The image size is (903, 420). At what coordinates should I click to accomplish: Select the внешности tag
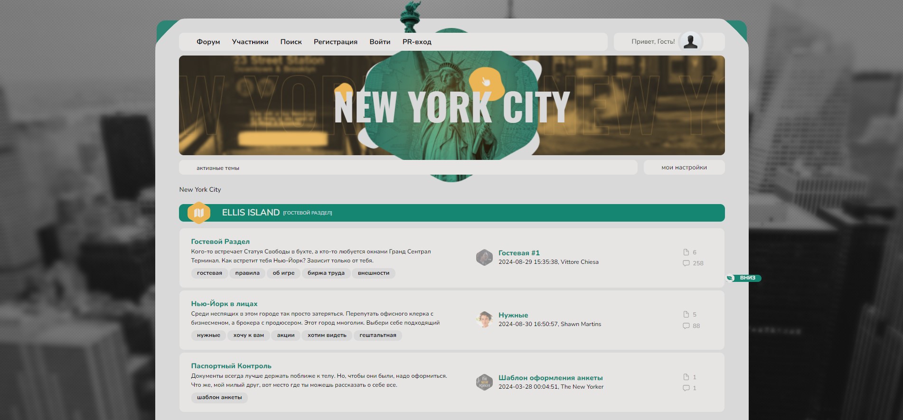(x=374, y=273)
